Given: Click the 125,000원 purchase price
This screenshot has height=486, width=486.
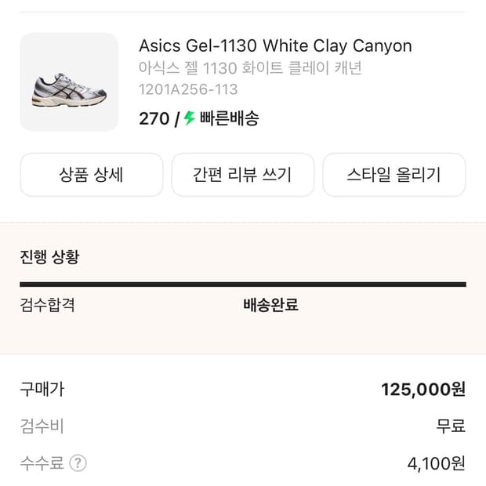Looking at the screenshot, I should point(423,389).
